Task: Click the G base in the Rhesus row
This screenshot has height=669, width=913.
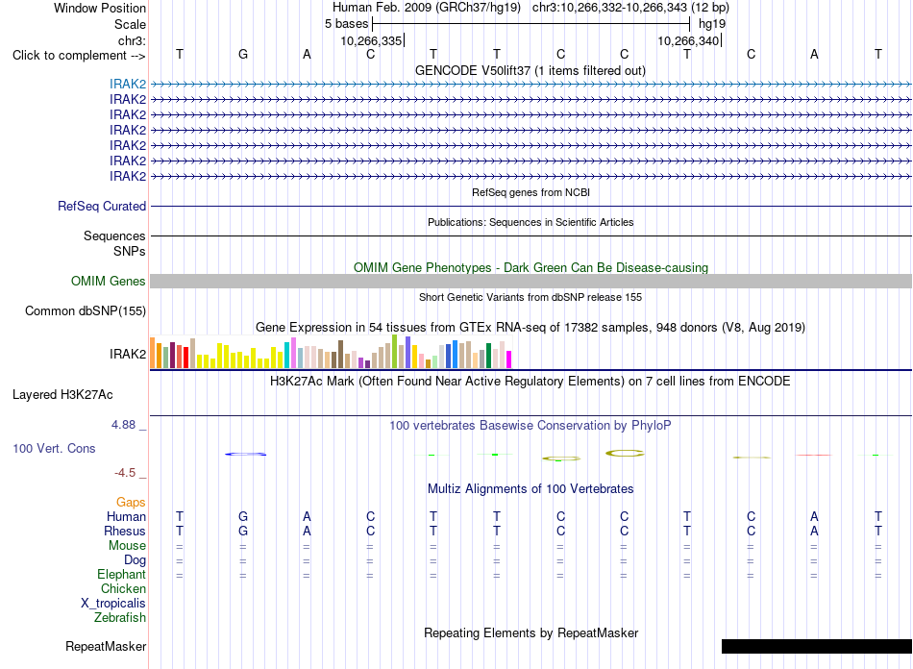Action: 243,531
